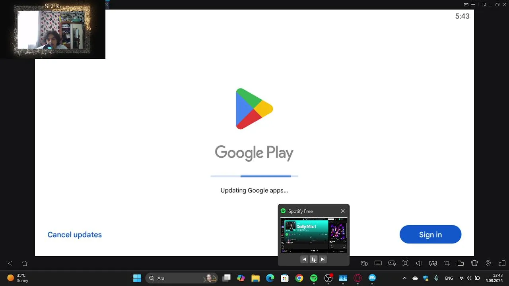The width and height of the screenshot is (509, 286).
Task: Open the Wi-Fi network tray icon
Action: (x=461, y=278)
